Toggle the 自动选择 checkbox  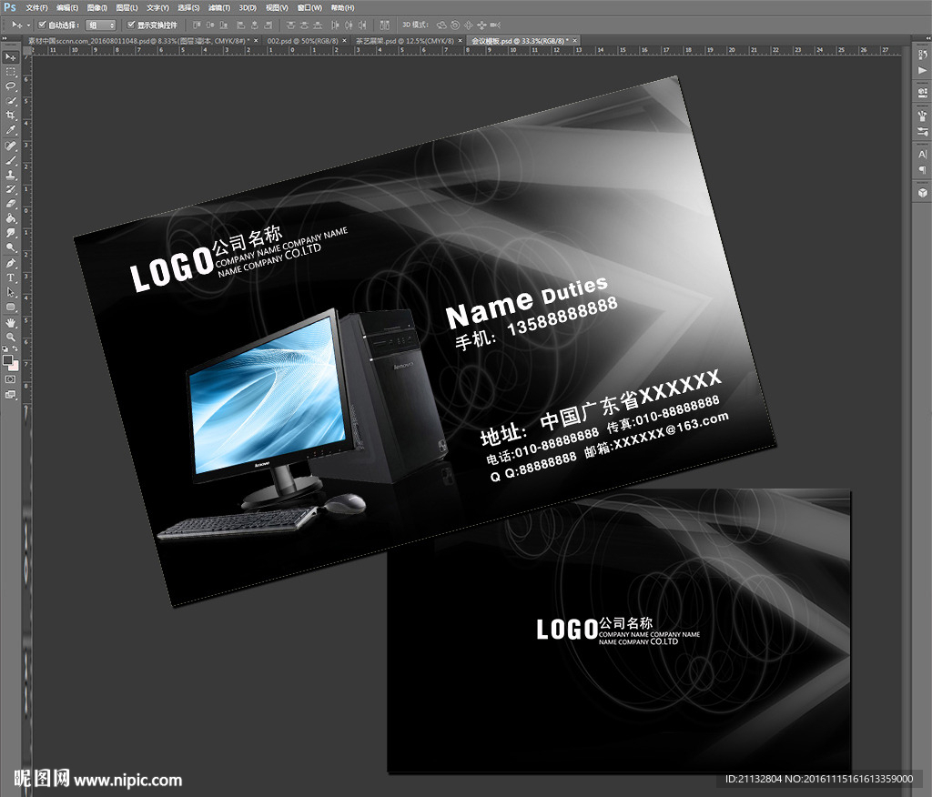(42, 25)
